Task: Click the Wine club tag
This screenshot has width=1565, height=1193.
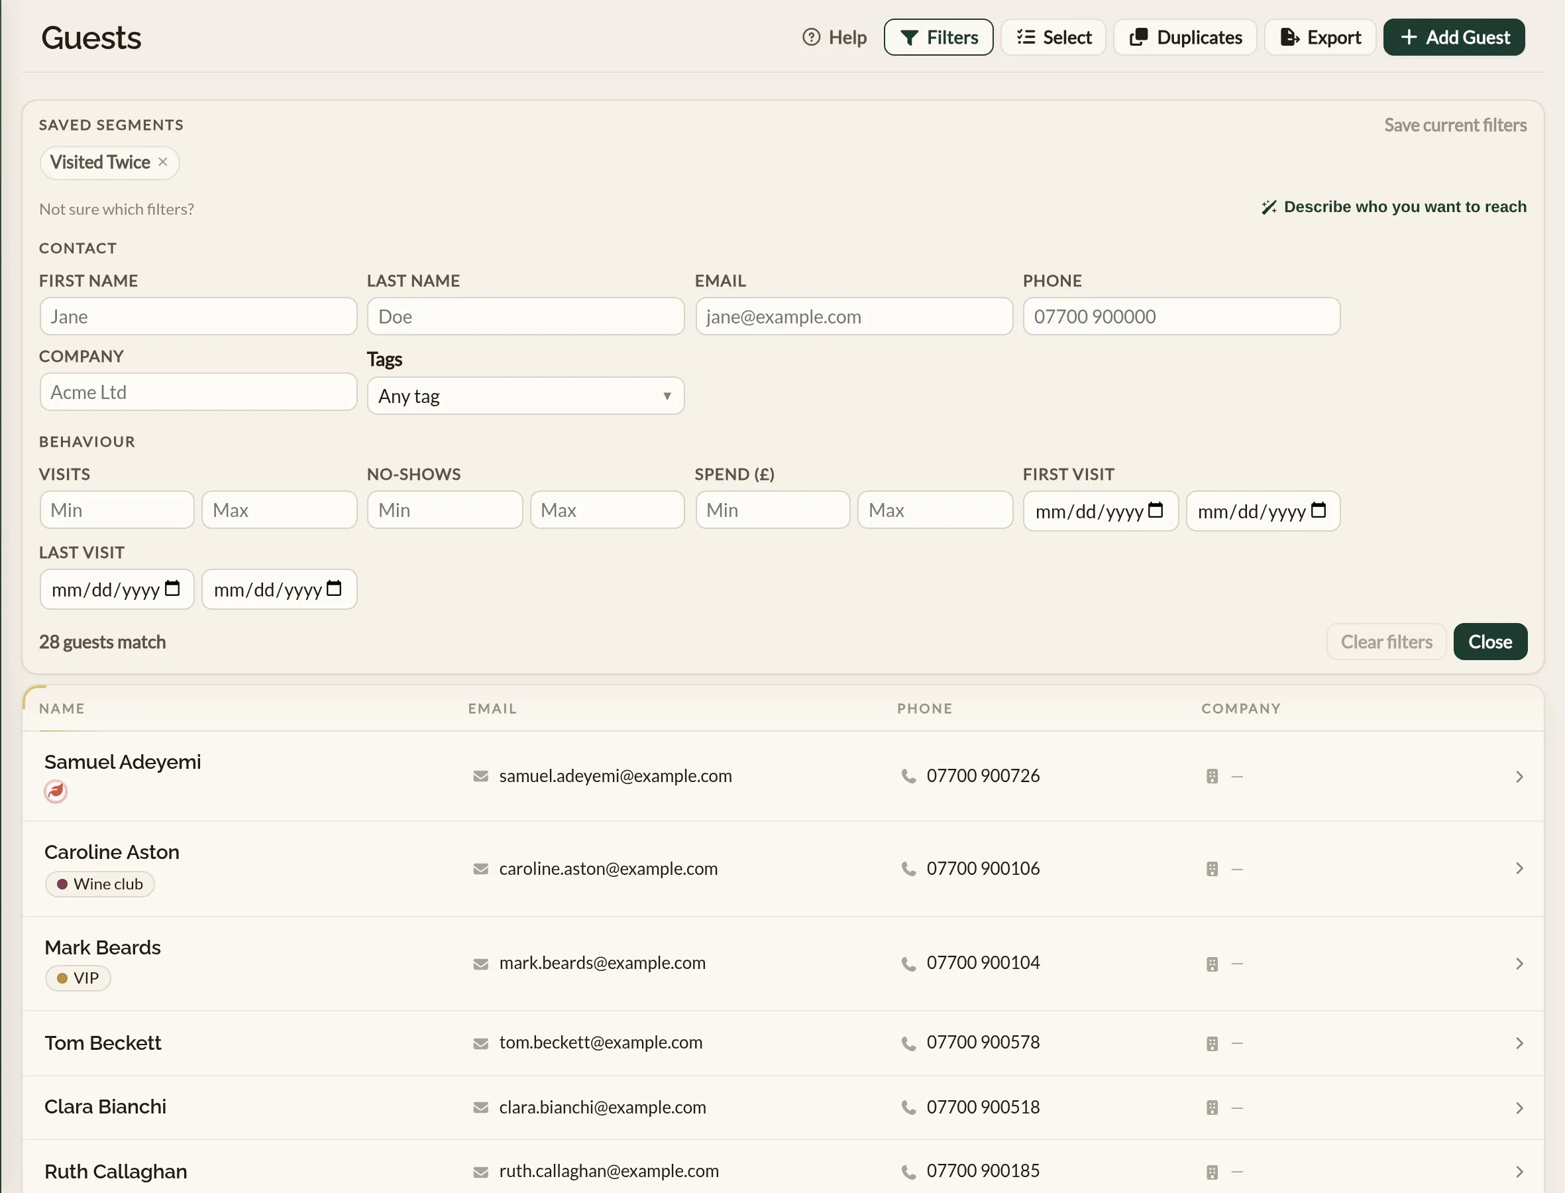Action: pos(99,884)
